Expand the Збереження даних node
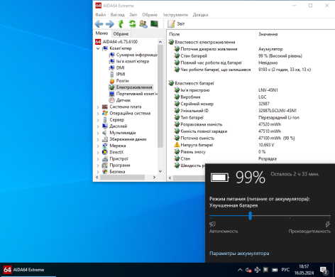The height and width of the screenshot is (277, 335). click(98, 139)
